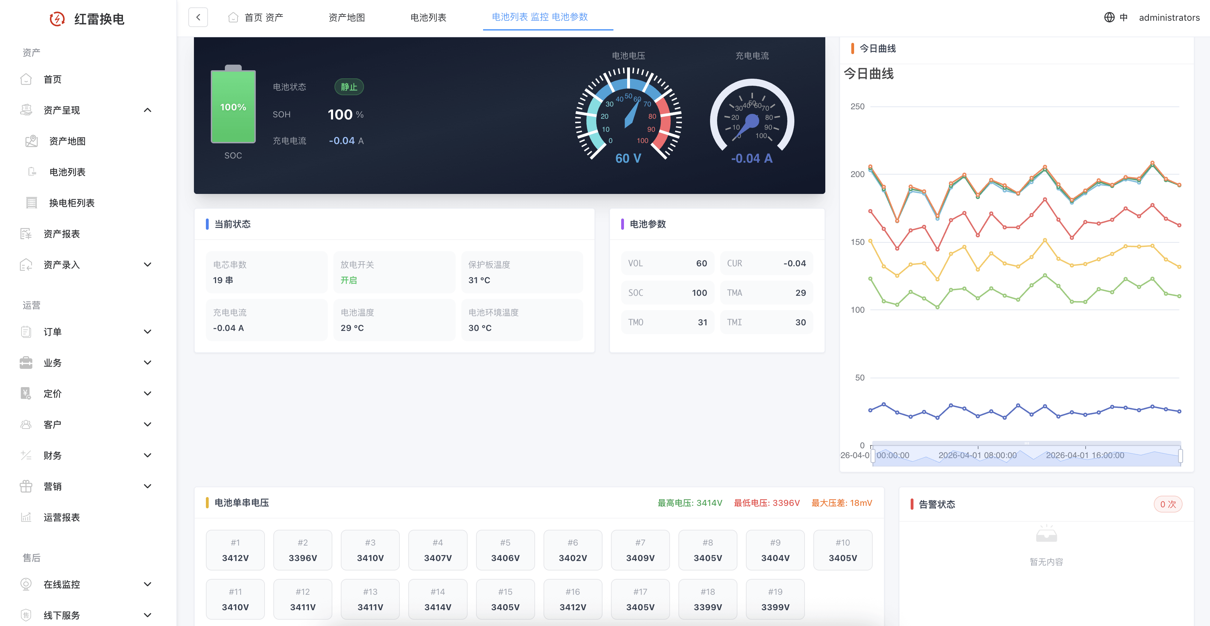Click the 换电柜列表 cabinet icon
This screenshot has width=1210, height=626.
[x=32, y=203]
